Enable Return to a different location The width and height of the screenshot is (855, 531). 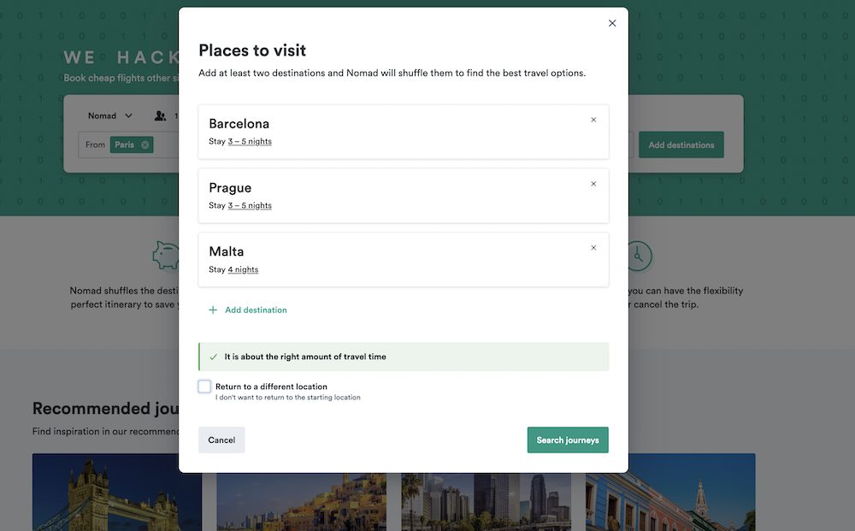204,386
